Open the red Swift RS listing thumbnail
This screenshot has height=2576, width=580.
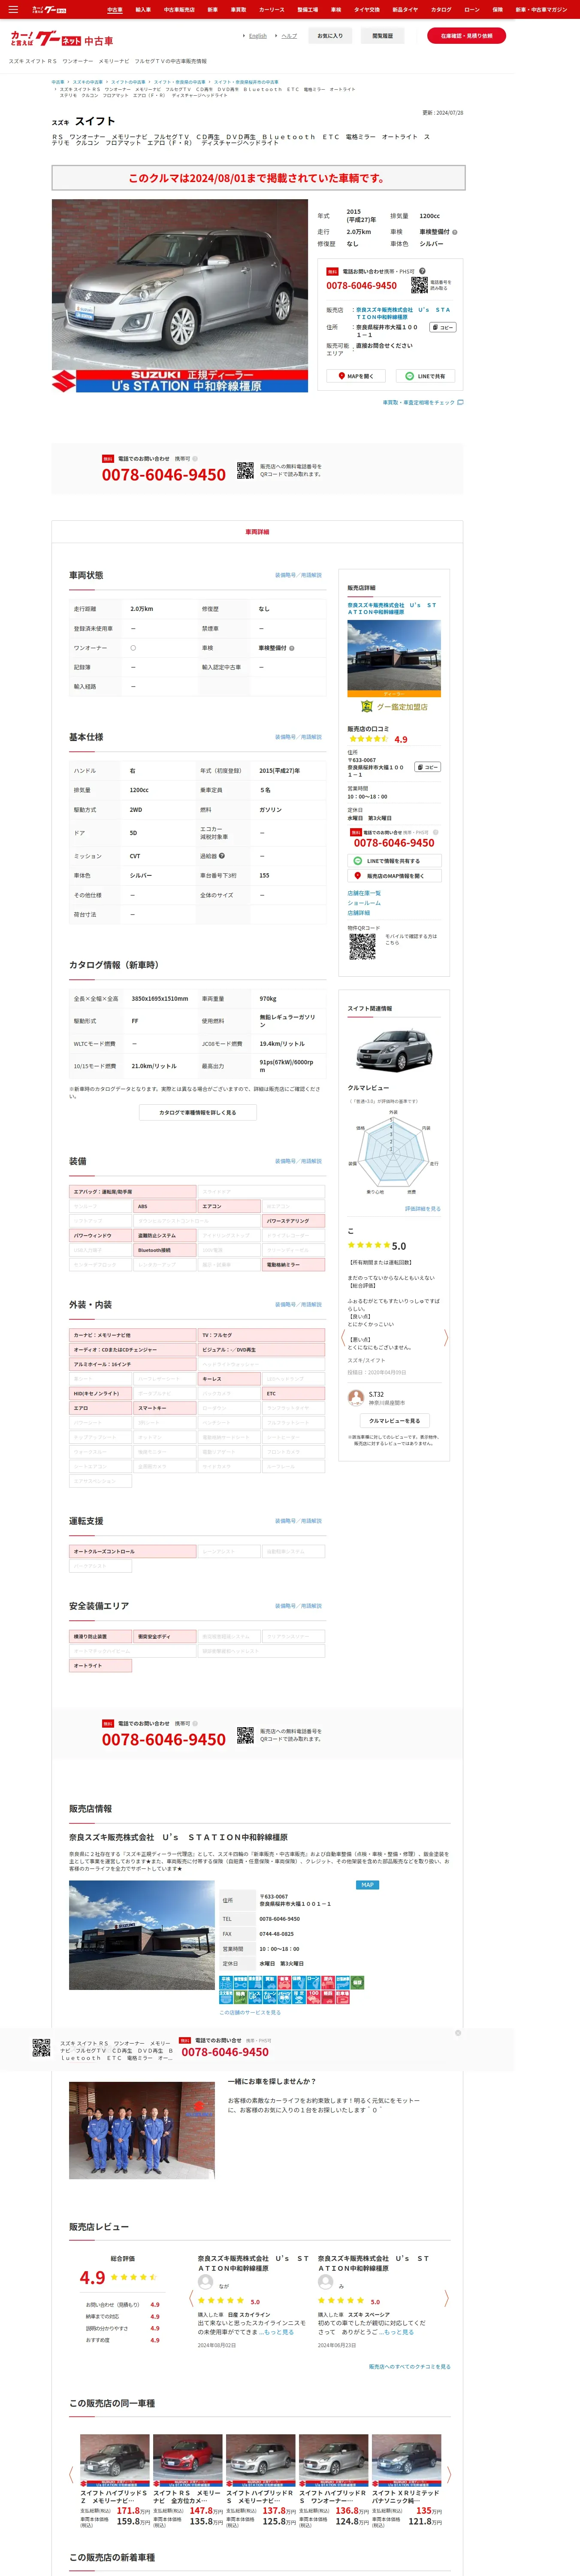point(188,2460)
